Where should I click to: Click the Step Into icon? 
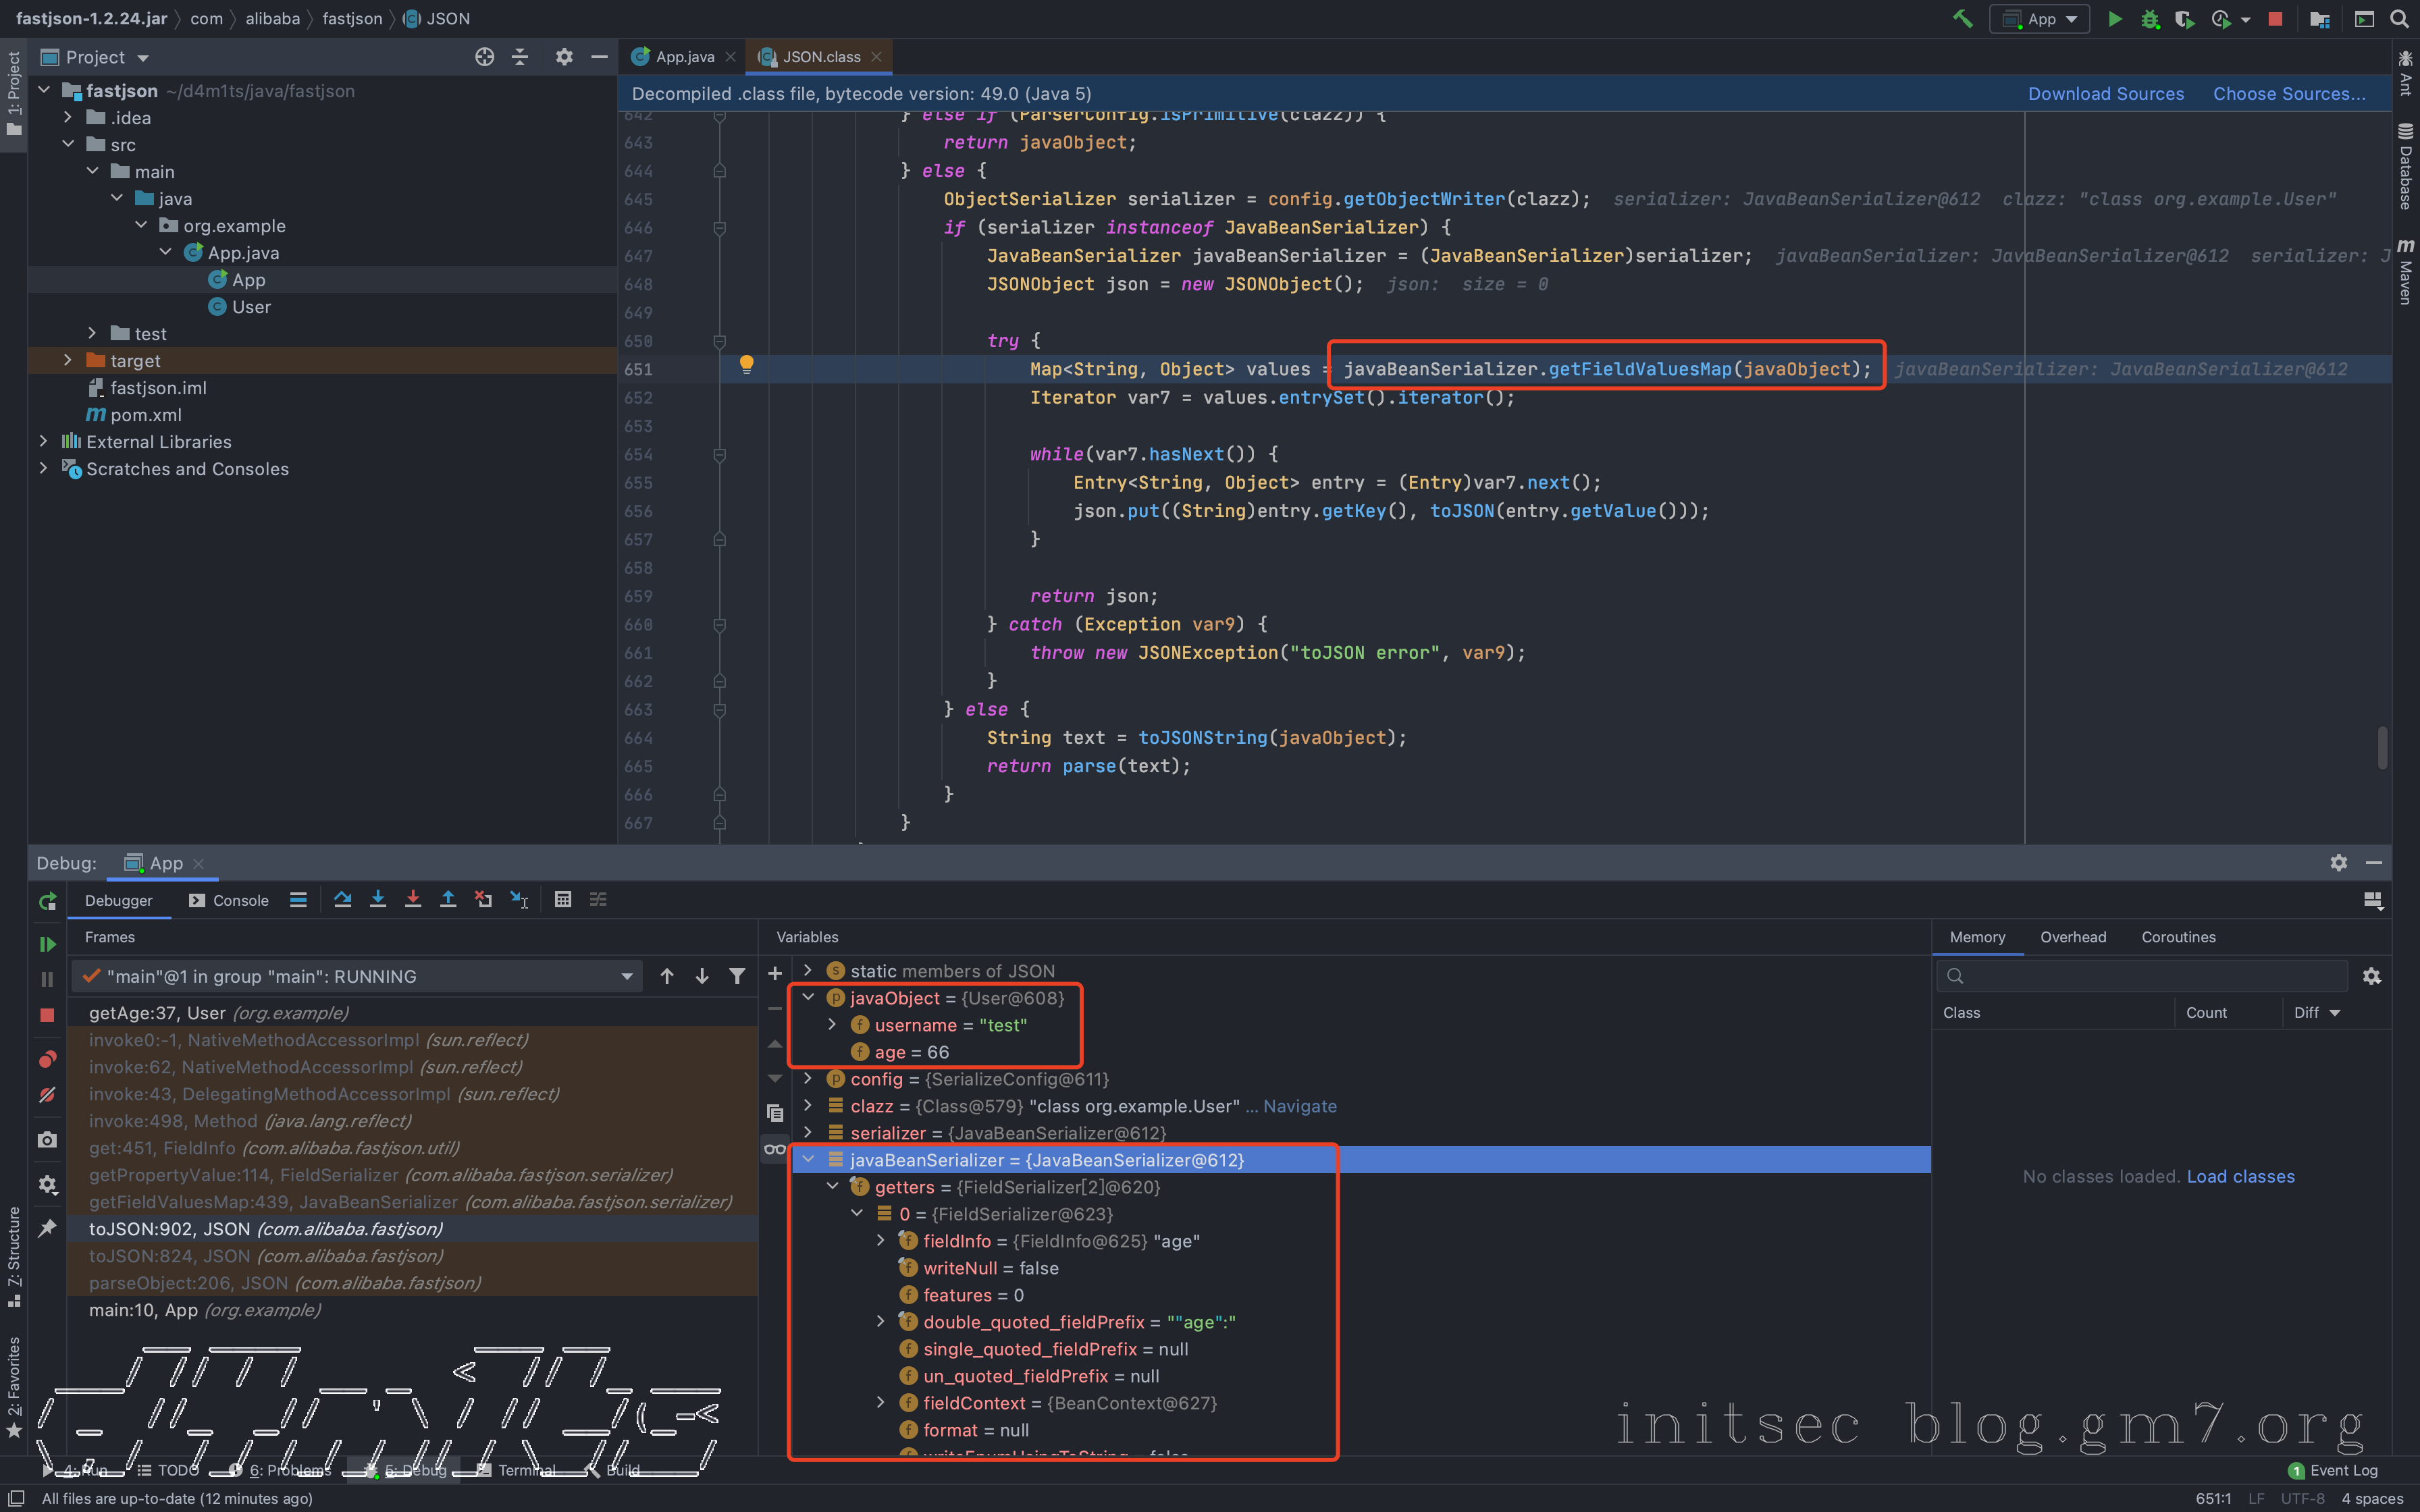click(x=378, y=899)
